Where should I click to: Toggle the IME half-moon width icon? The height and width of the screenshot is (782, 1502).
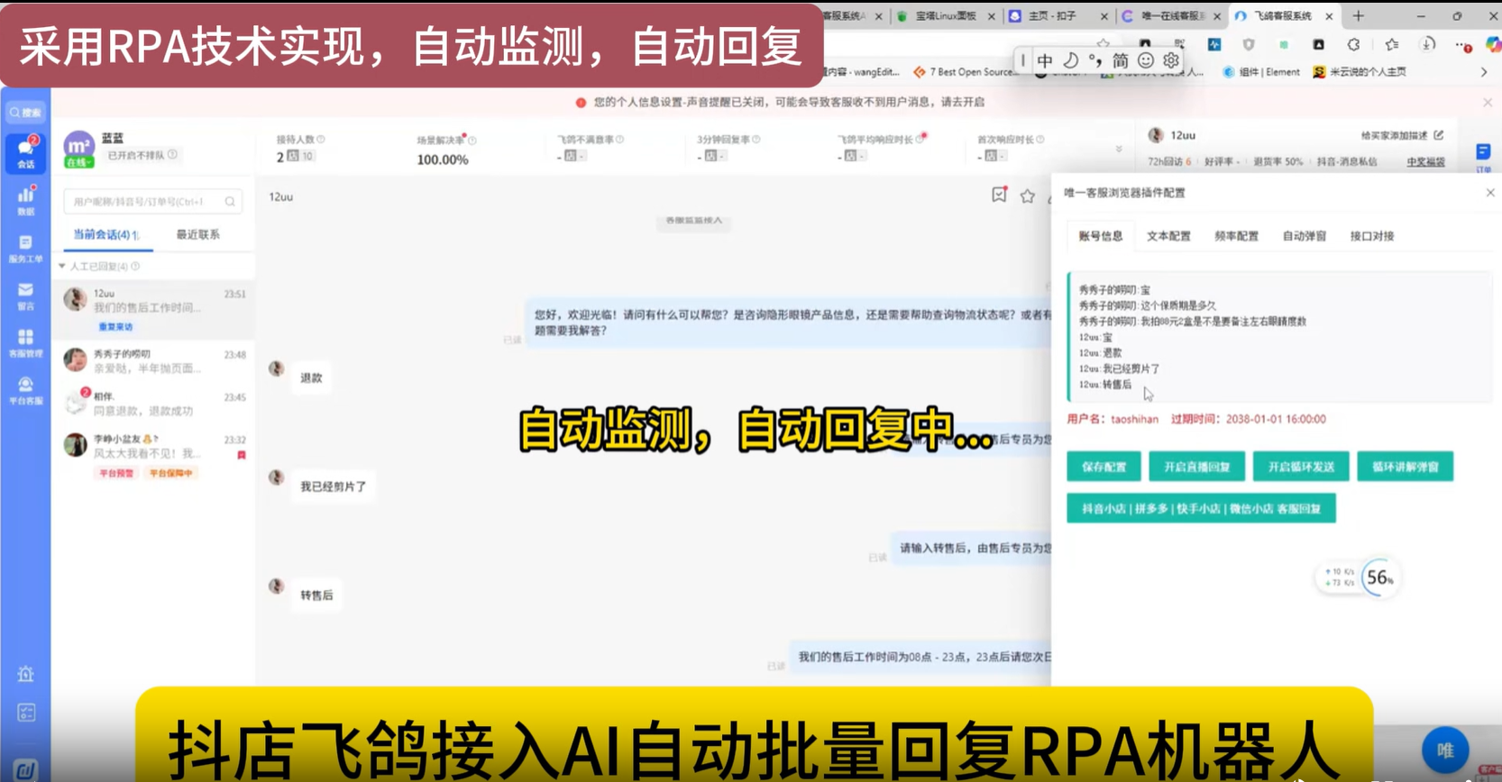[x=1070, y=60]
